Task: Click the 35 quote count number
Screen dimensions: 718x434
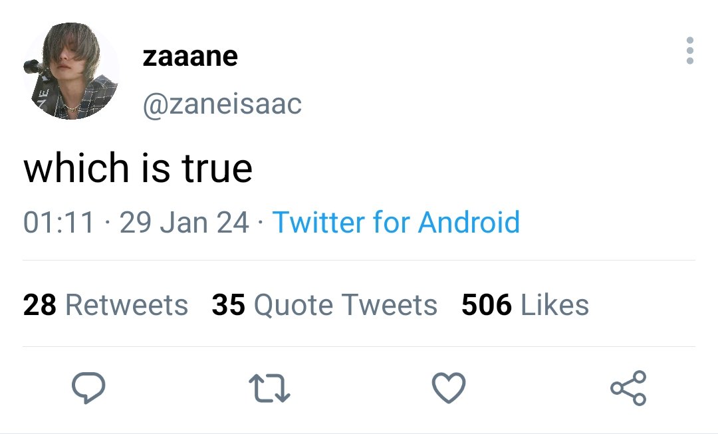Action: (229, 305)
